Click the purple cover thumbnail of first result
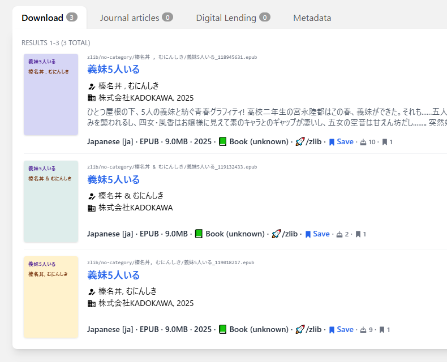 (x=51, y=94)
